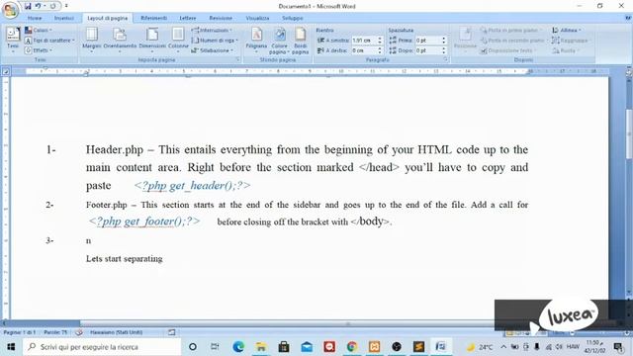Click the A destra indent value field

pyautogui.click(x=364, y=50)
